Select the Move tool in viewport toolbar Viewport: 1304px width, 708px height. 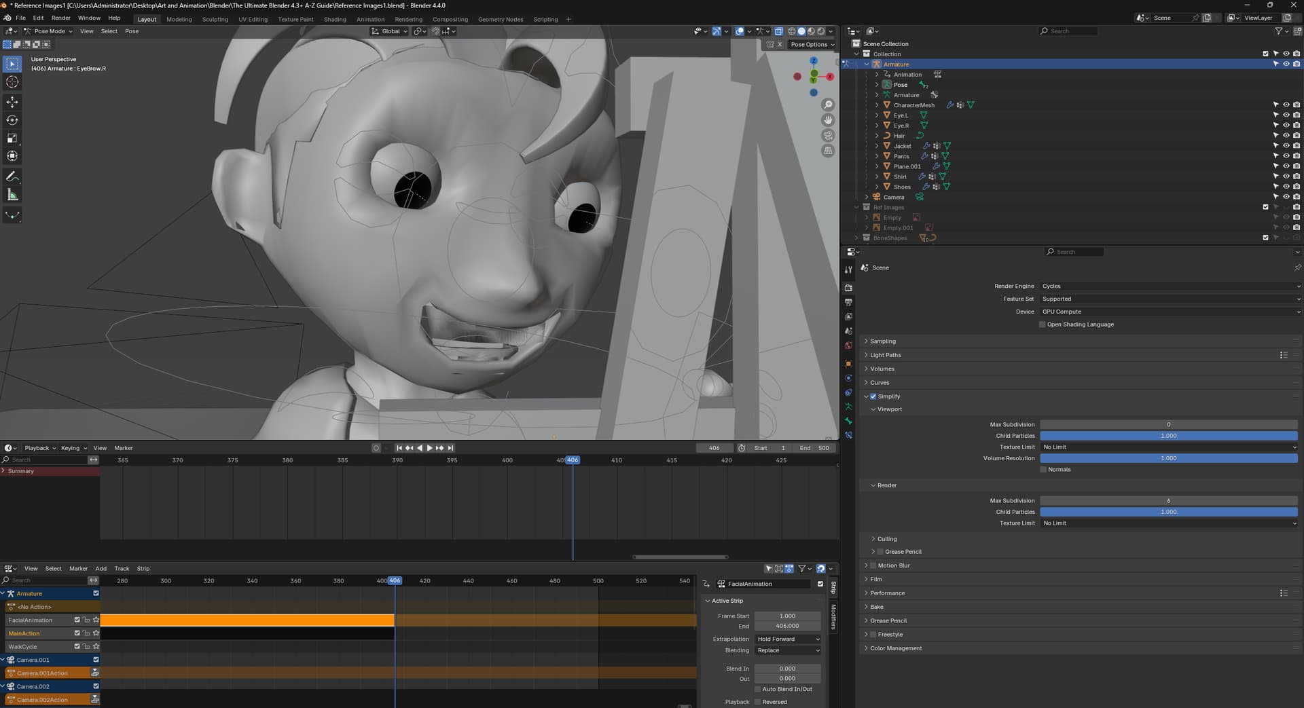pyautogui.click(x=12, y=102)
